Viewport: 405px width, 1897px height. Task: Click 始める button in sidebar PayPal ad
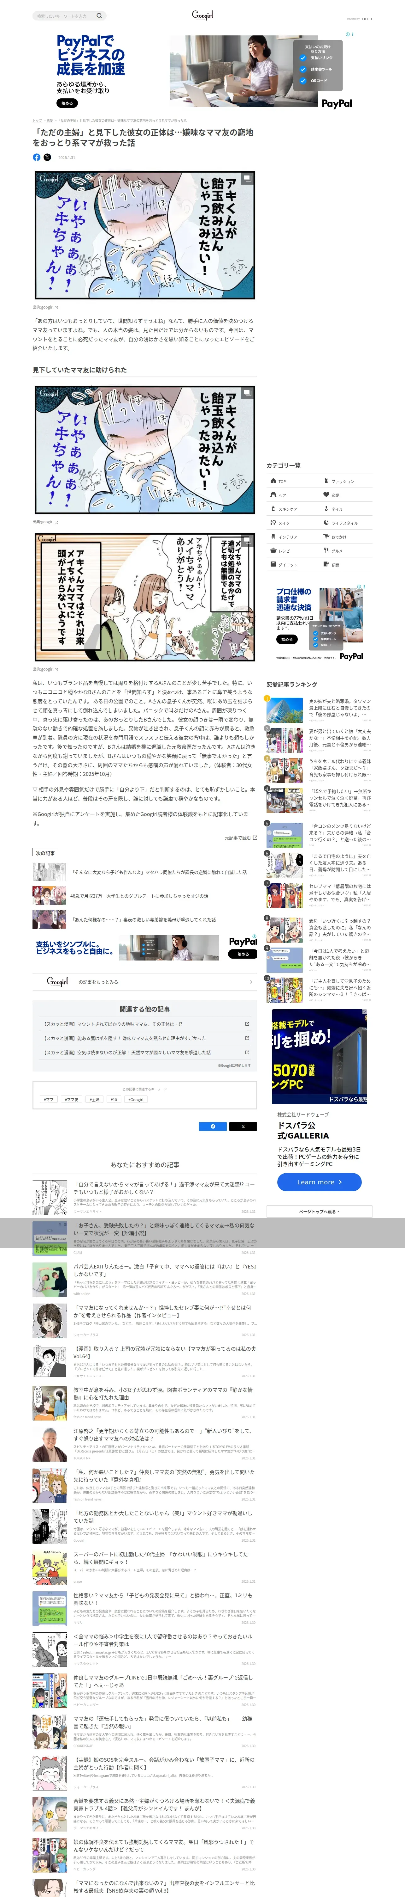click(x=287, y=640)
